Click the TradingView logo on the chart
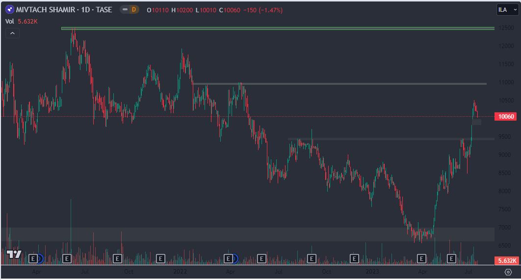This screenshot has width=521, height=280. pyautogui.click(x=14, y=255)
